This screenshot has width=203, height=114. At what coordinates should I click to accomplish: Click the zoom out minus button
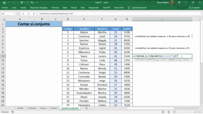click(x=178, y=112)
